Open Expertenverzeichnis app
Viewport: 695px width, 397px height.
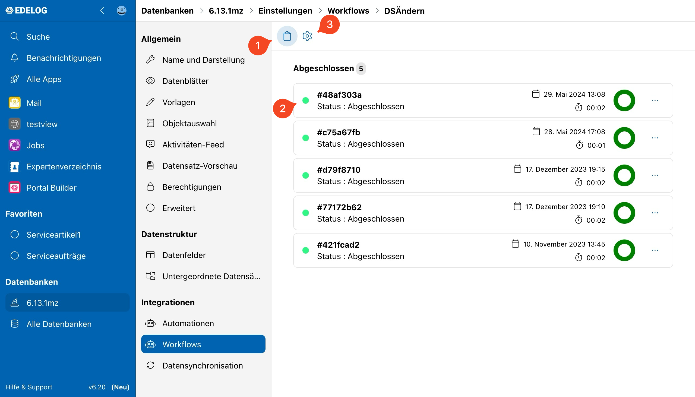(x=68, y=166)
